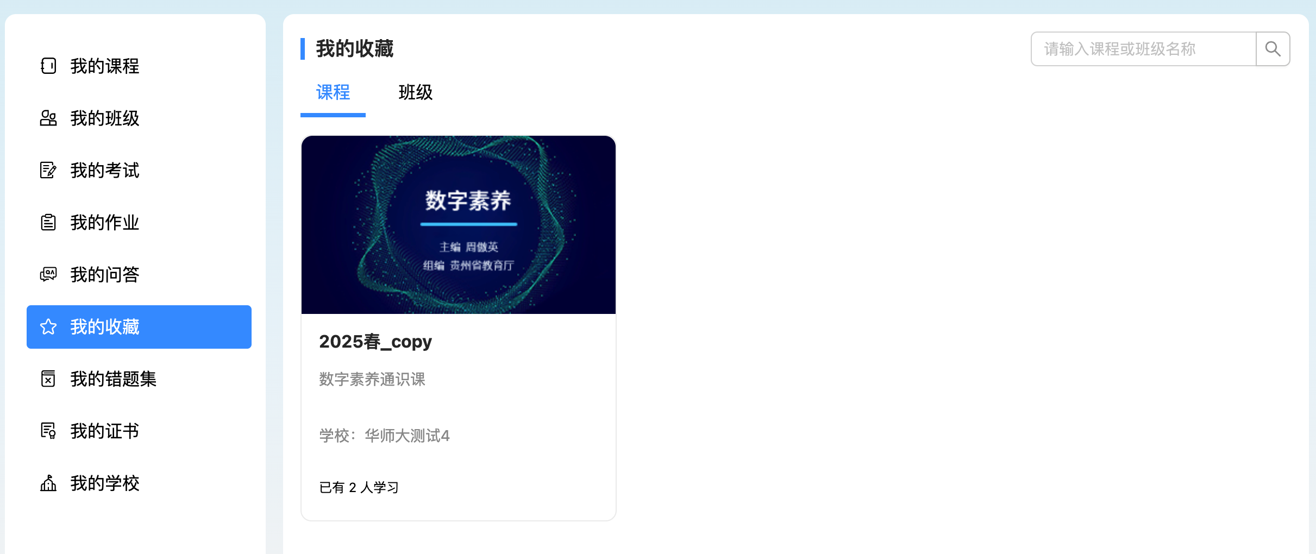Click the exam pencil icon beside 我的考试
Image resolution: width=1316 pixels, height=554 pixels.
(48, 171)
